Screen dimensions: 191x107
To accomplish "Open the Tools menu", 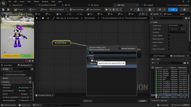I will point(53,1).
